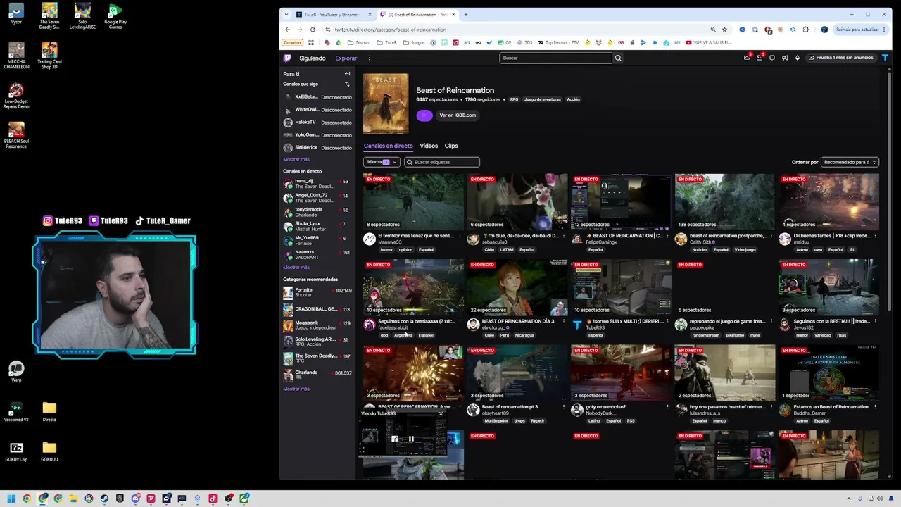Bookmark this page with the star icon
The width and height of the screenshot is (901, 507).
[x=724, y=30]
